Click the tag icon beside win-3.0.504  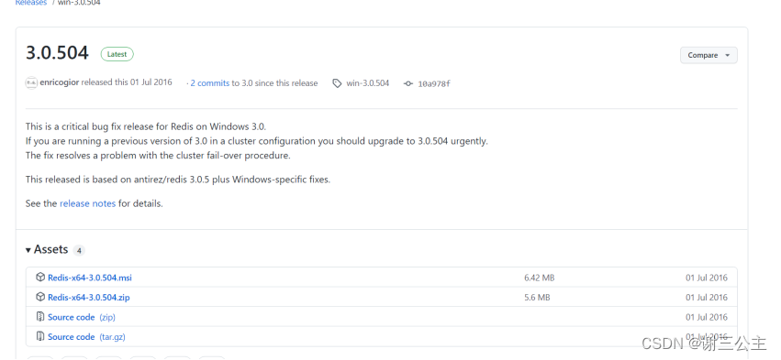point(337,83)
